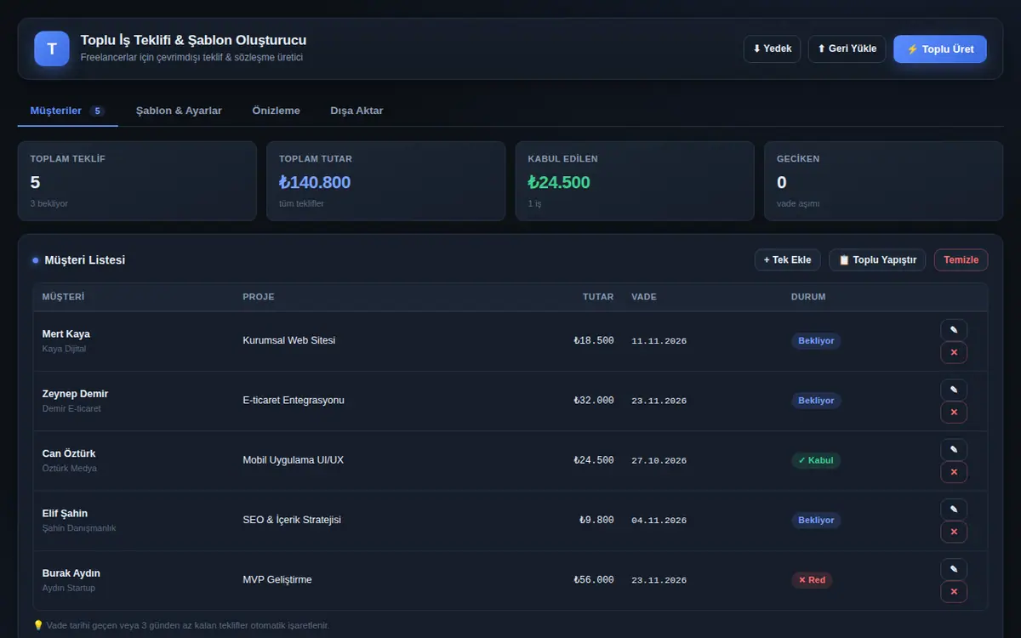
Task: Delete the Zeynep Demir row
Action: (x=954, y=412)
